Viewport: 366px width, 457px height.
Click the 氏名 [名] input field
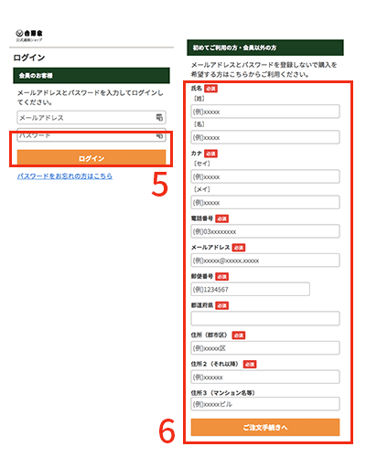tap(265, 137)
